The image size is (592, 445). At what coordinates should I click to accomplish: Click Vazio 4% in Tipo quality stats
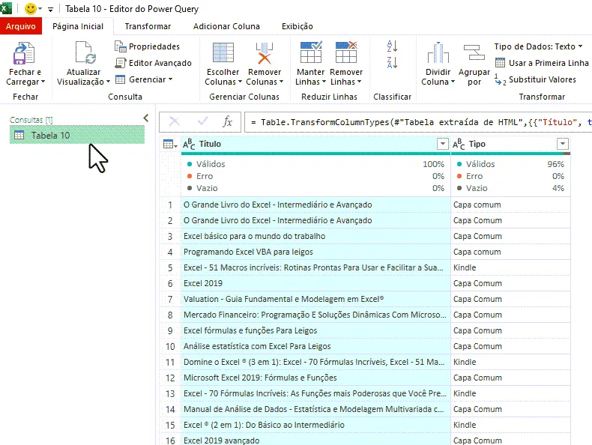pos(510,188)
